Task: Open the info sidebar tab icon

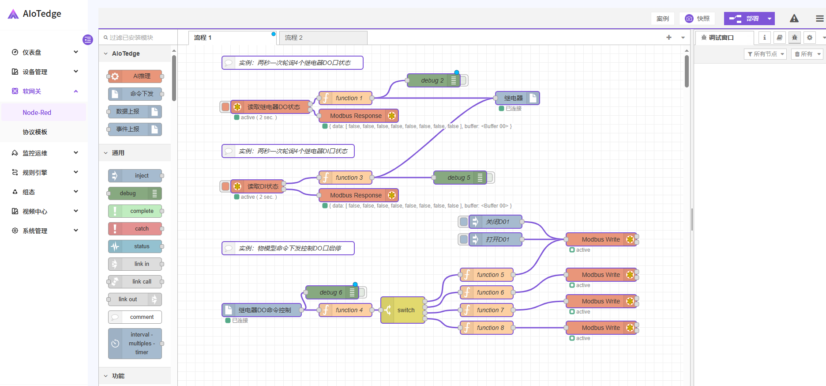Action: tap(765, 38)
